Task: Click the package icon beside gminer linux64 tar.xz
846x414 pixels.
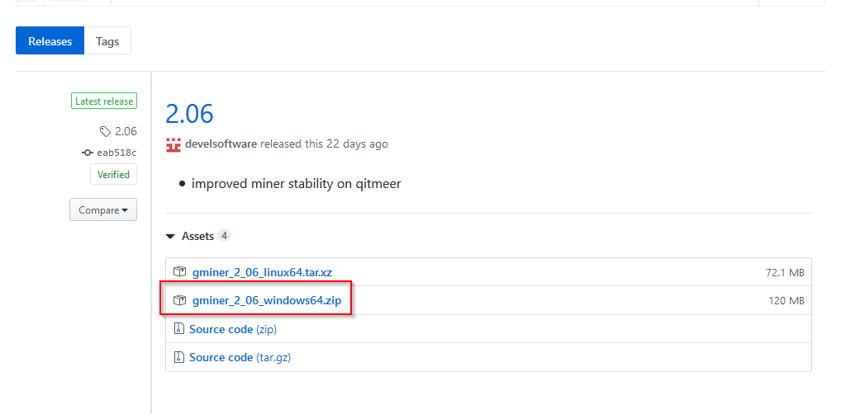Action: click(179, 272)
